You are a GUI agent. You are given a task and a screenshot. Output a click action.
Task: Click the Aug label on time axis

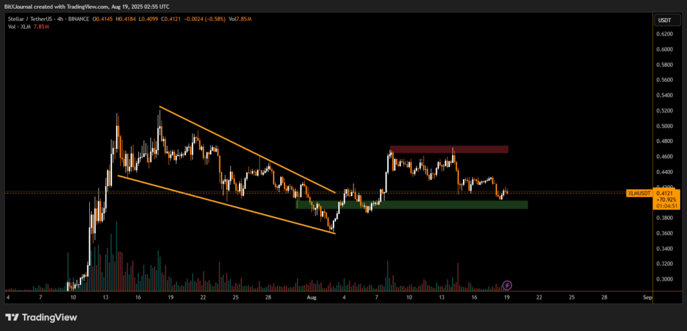[311, 296]
